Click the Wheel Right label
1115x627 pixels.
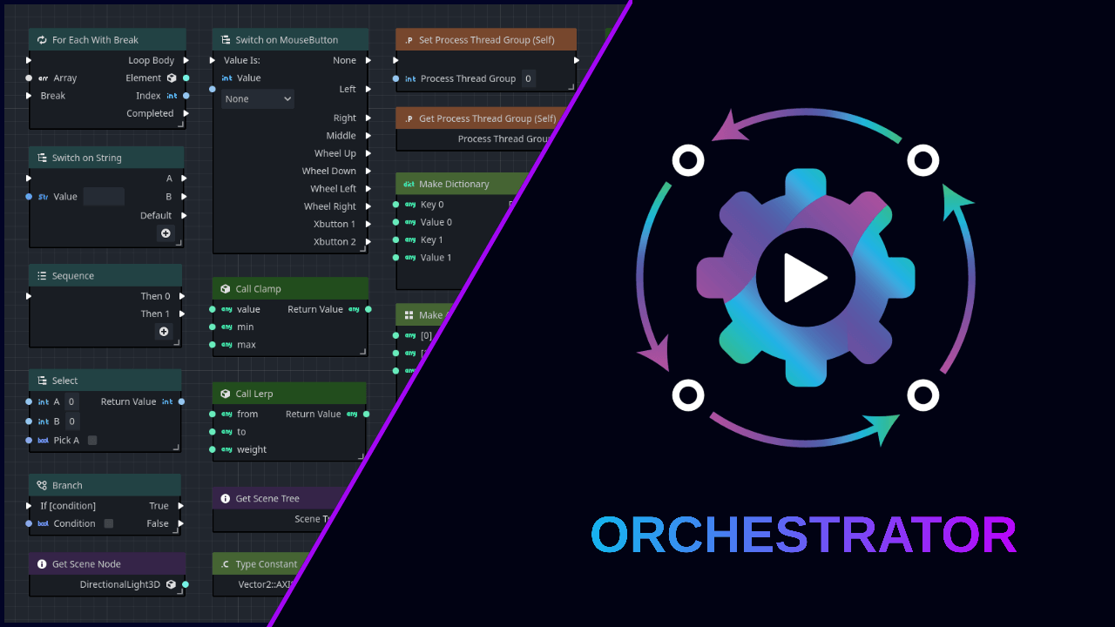330,206
